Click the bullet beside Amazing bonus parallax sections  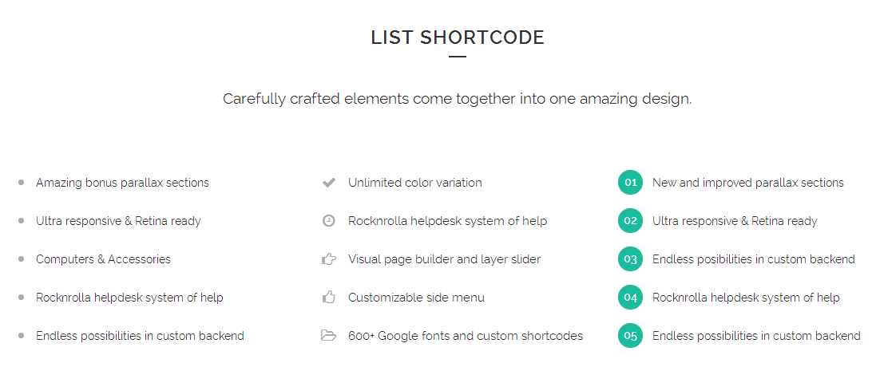click(x=21, y=183)
